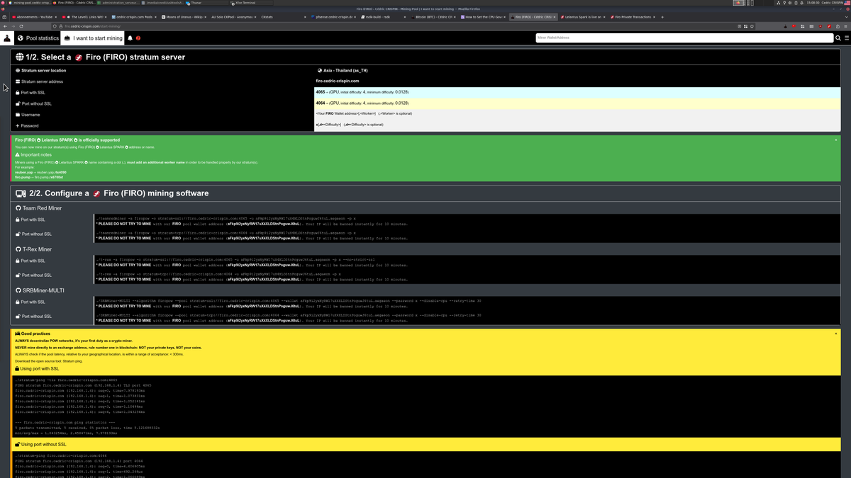Open the pool hamburger menu at top right
Viewport: 851px width, 478px height.
845,38
